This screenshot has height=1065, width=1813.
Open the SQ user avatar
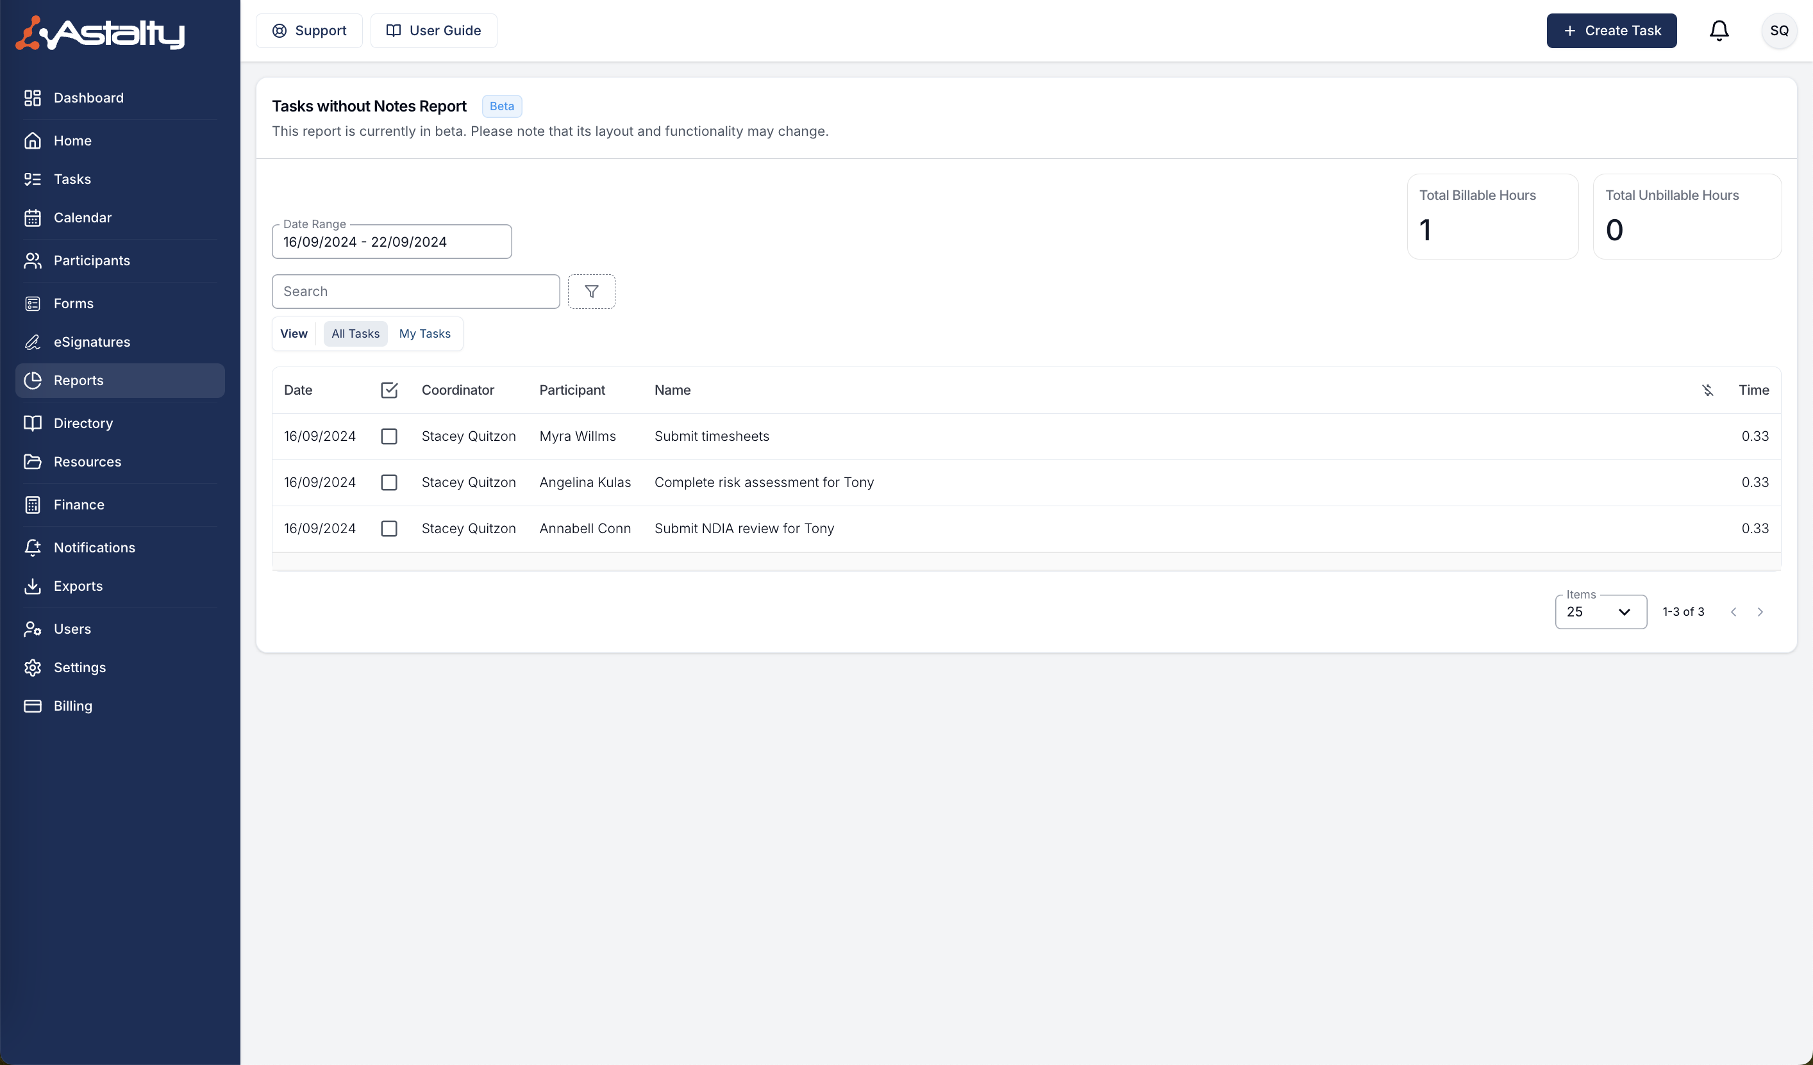tap(1778, 31)
